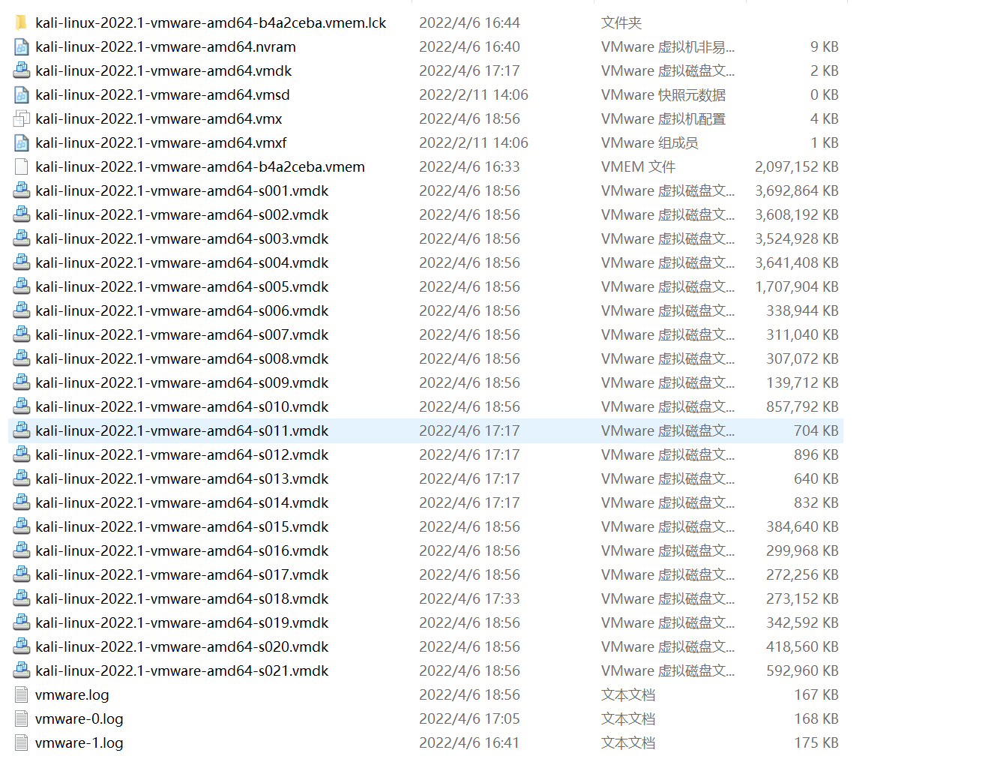Click the amd64.vmsd snapshot file icon
The image size is (1006, 780).
(22, 94)
